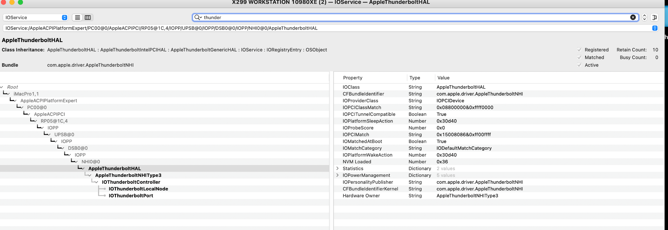Image resolution: width=668 pixels, height=230 pixels.
Task: Switch to column browser view icon
Action: coord(88,17)
